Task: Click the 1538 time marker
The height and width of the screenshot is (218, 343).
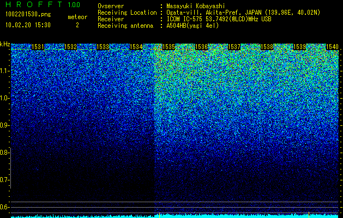Action: (267, 47)
